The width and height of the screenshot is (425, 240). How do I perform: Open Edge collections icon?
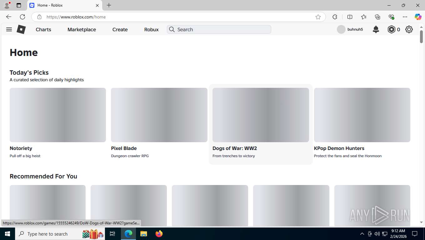[377, 17]
